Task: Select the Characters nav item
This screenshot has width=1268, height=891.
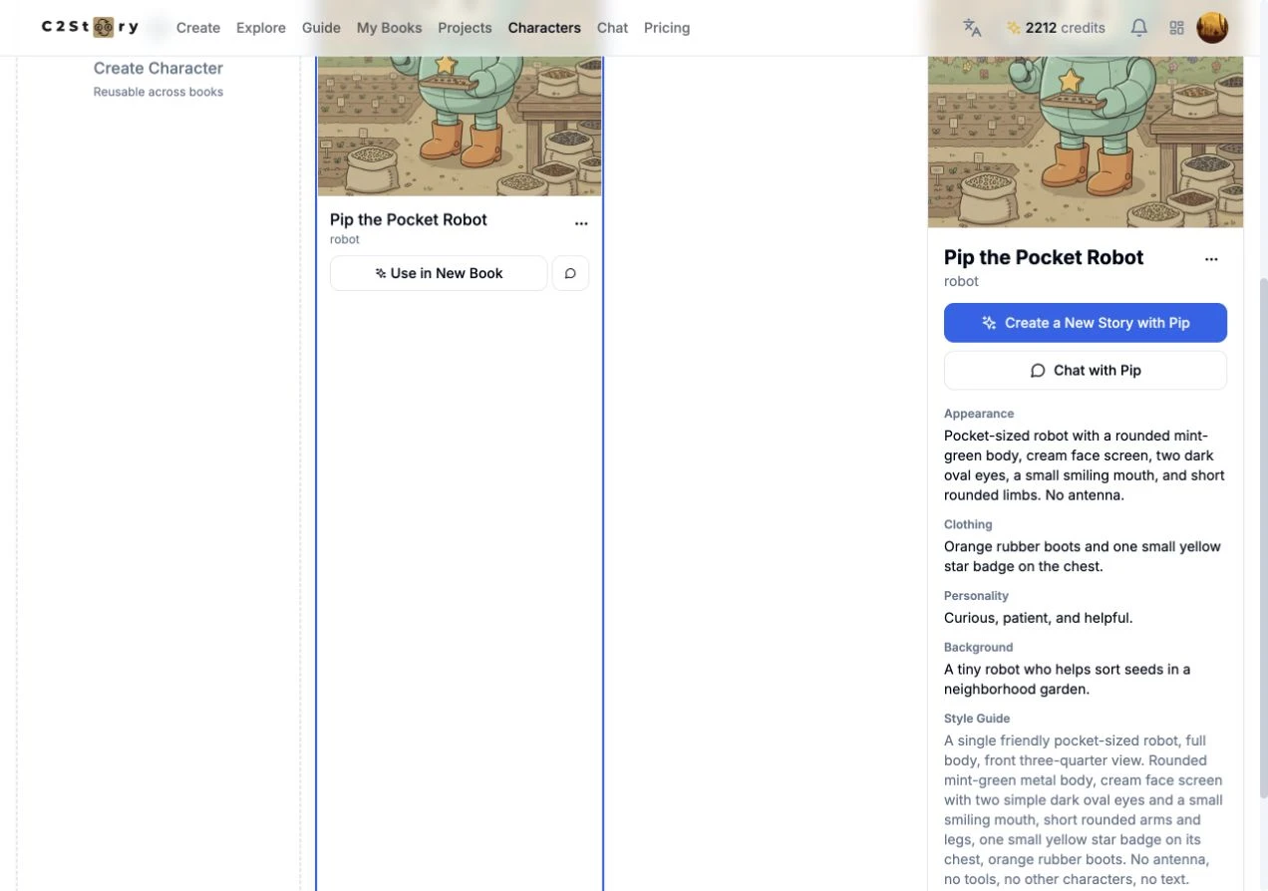Action: 544,28
